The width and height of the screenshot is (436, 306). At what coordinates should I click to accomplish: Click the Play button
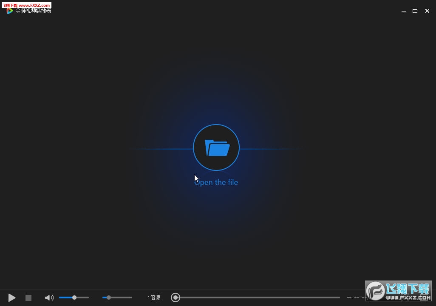coord(12,298)
